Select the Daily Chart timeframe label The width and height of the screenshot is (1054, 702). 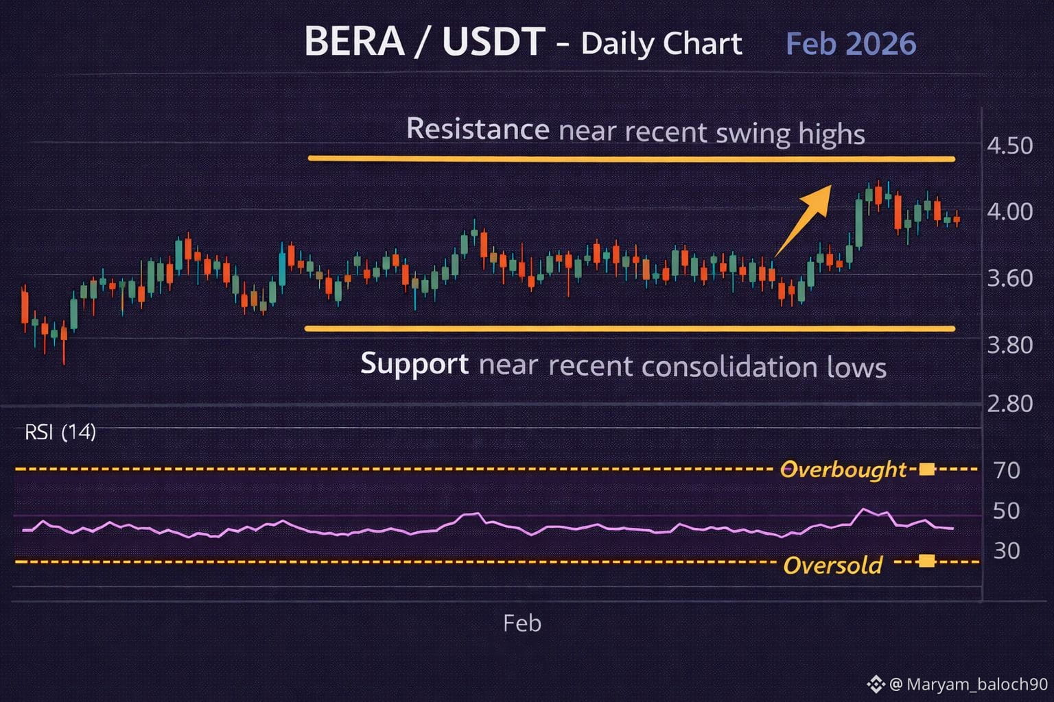point(661,44)
